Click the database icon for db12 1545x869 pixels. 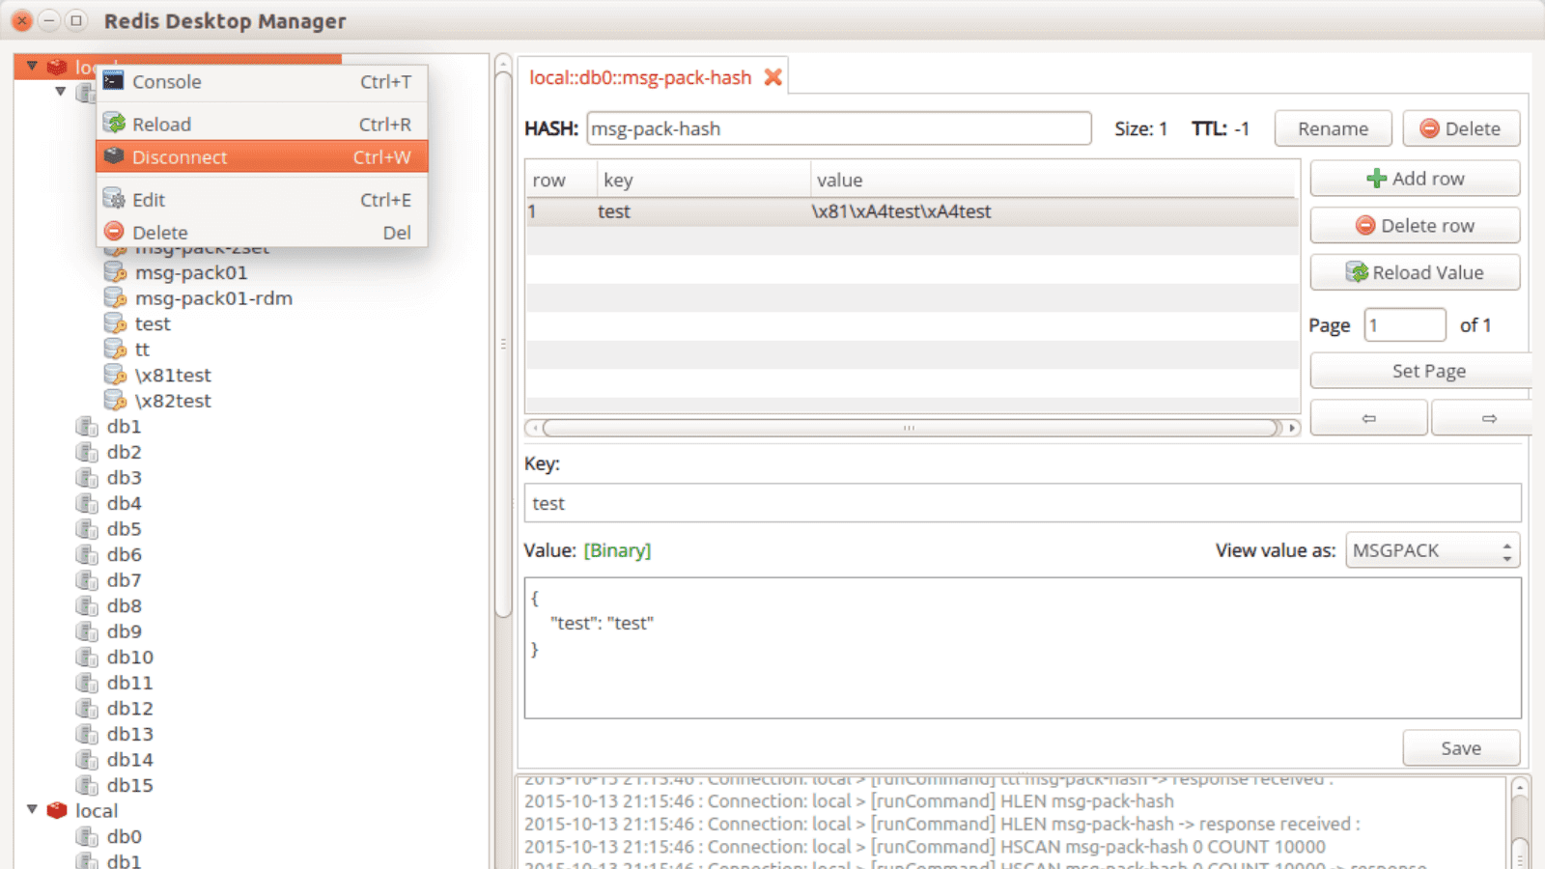87,708
